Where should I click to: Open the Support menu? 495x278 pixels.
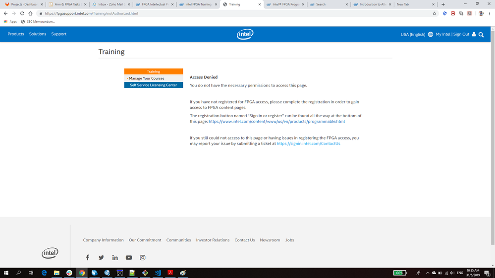(59, 34)
